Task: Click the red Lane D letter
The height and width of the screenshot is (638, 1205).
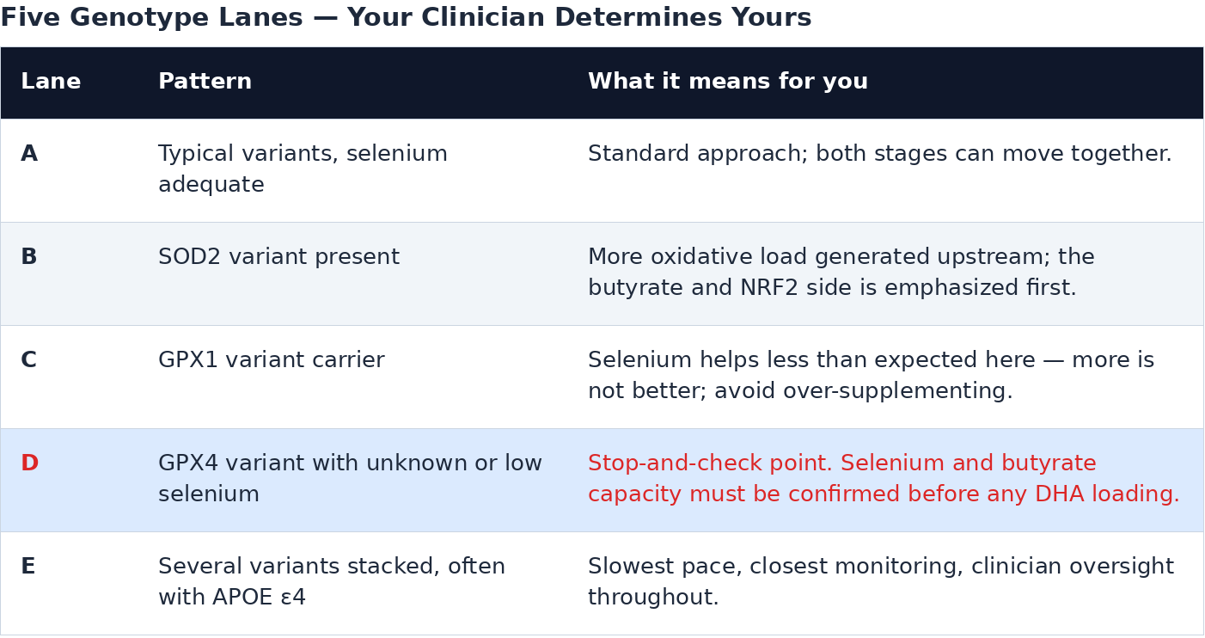Action: (x=29, y=464)
